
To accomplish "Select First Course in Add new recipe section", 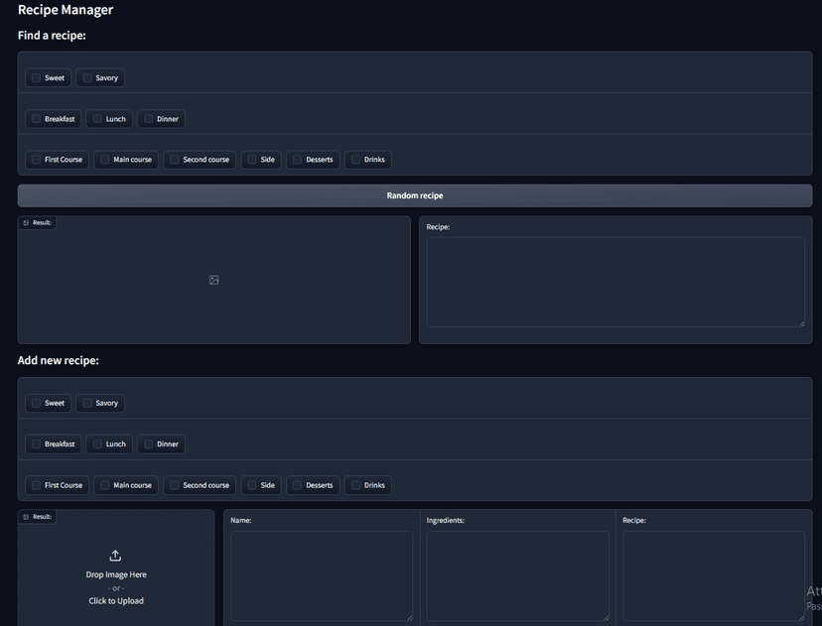I will [36, 485].
